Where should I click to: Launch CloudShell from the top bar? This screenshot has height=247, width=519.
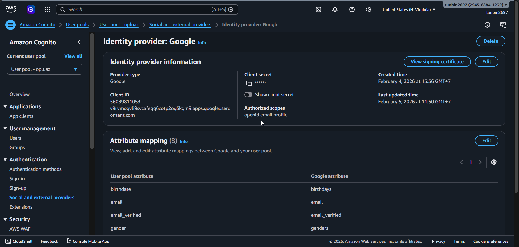point(318,9)
